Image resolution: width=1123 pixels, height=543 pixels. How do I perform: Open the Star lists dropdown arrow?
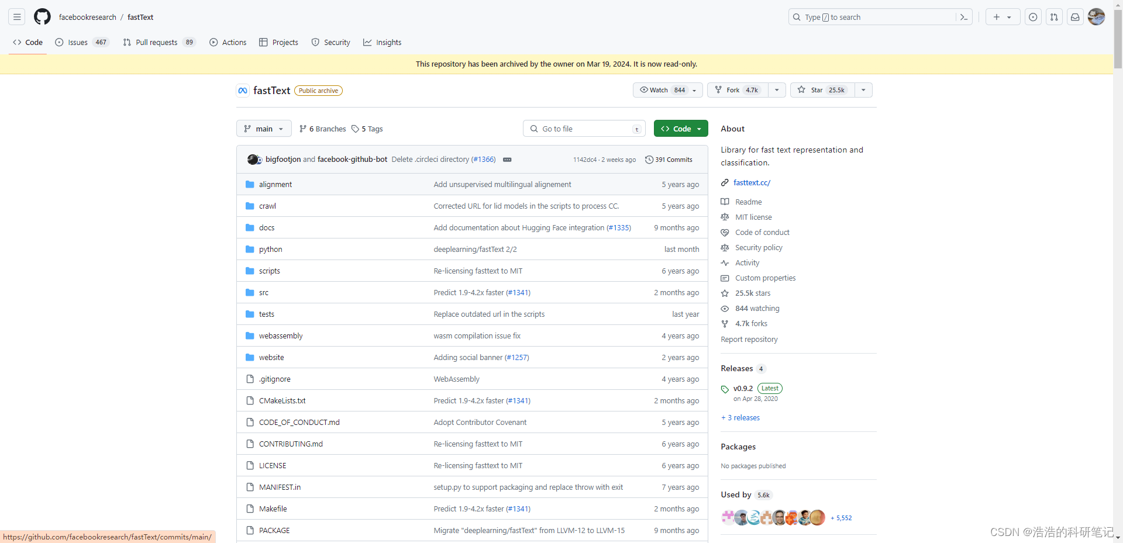pos(863,90)
